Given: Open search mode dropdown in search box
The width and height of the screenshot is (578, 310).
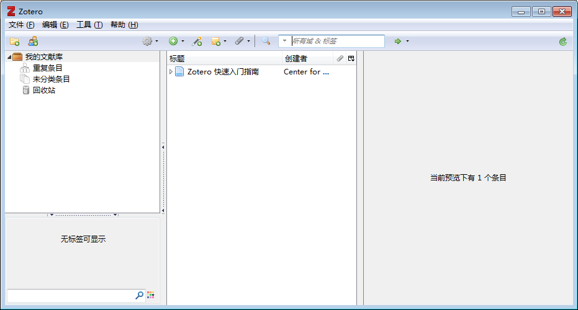Looking at the screenshot, I should coord(284,41).
